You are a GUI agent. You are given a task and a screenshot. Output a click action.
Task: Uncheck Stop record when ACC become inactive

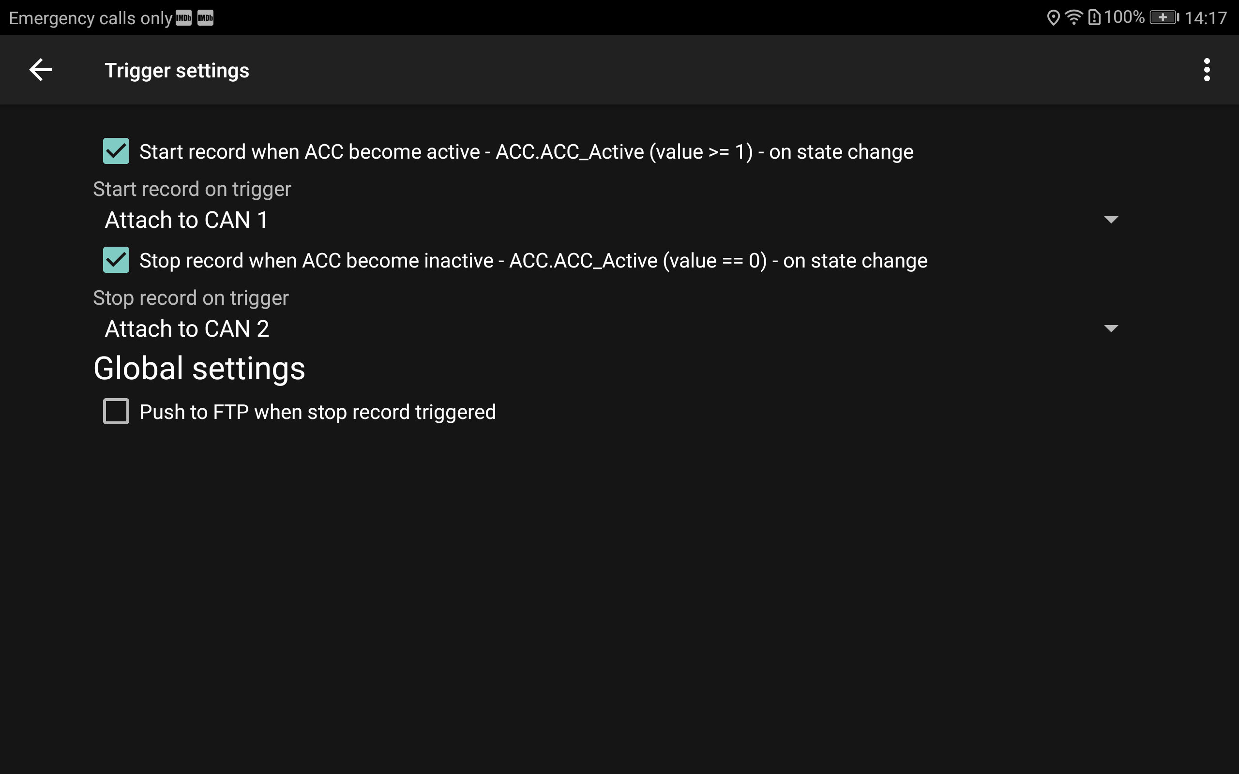coord(116,260)
